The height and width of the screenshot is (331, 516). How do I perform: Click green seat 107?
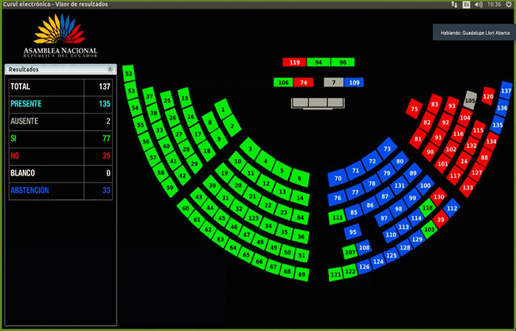(350, 252)
